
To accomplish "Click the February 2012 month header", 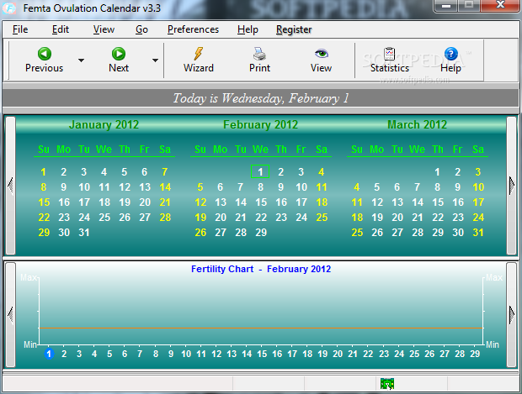I will click(x=260, y=125).
